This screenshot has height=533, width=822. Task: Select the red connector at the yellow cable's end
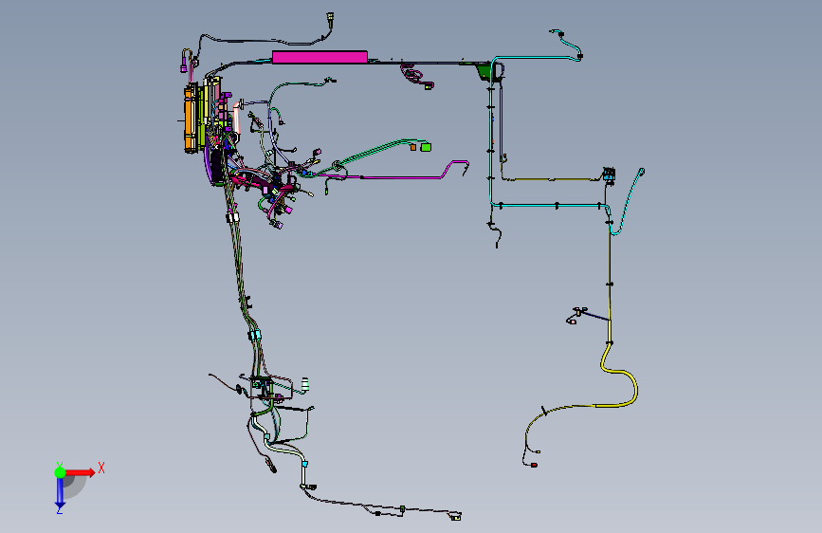tap(534, 465)
